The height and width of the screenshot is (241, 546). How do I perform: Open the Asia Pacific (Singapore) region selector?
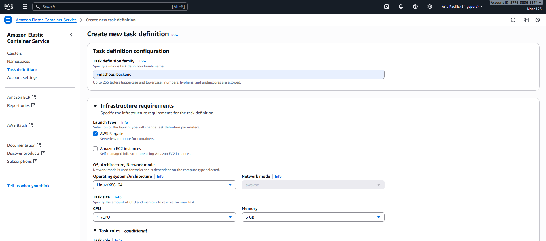click(x=462, y=7)
